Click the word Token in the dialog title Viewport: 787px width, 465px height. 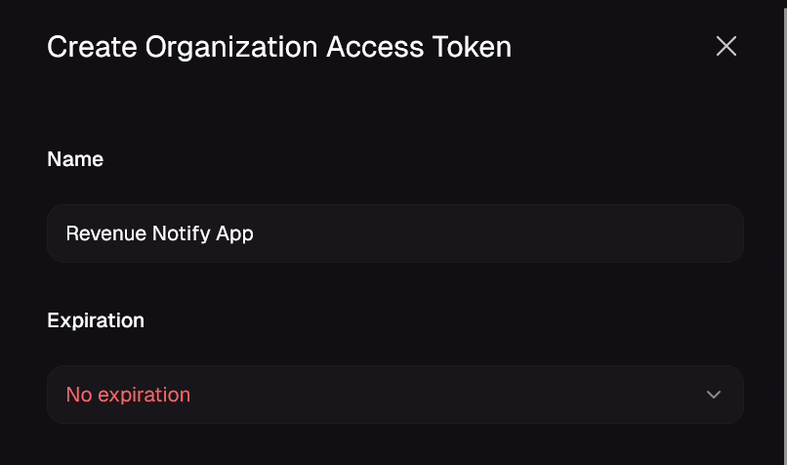coord(475,46)
